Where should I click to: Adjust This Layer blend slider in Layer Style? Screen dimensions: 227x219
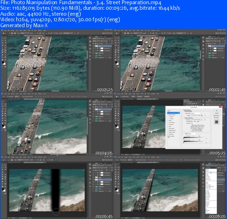tap(195, 138)
